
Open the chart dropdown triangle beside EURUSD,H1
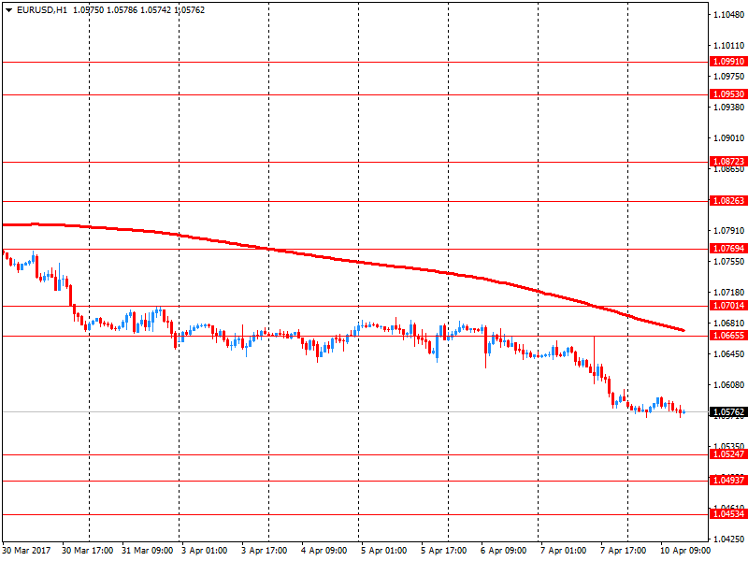point(8,10)
